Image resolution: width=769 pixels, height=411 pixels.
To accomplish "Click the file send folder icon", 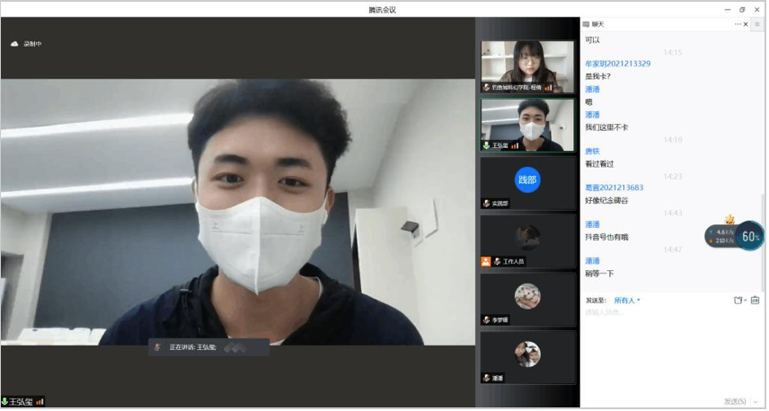I will pyautogui.click(x=736, y=300).
